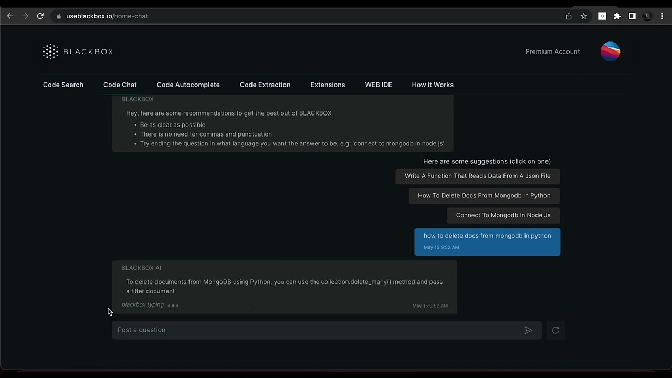Switch to the Code Search tab
The width and height of the screenshot is (672, 378).
[63, 85]
